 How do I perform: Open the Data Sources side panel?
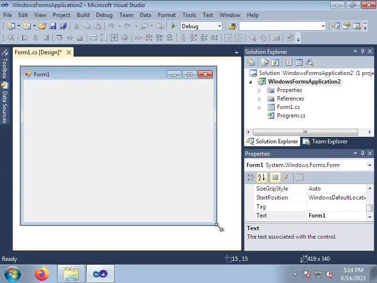[5, 102]
